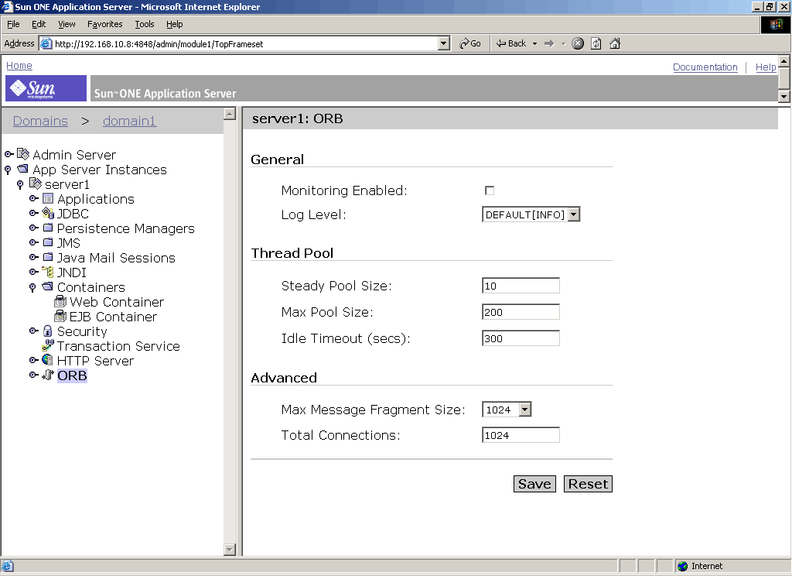The width and height of the screenshot is (792, 576).
Task: Click the server1 instance icon
Action: 36,183
